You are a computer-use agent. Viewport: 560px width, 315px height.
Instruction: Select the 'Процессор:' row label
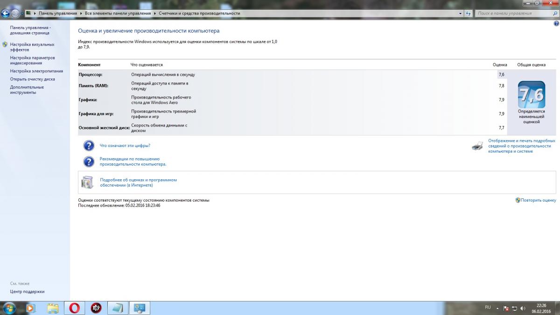tap(90, 75)
